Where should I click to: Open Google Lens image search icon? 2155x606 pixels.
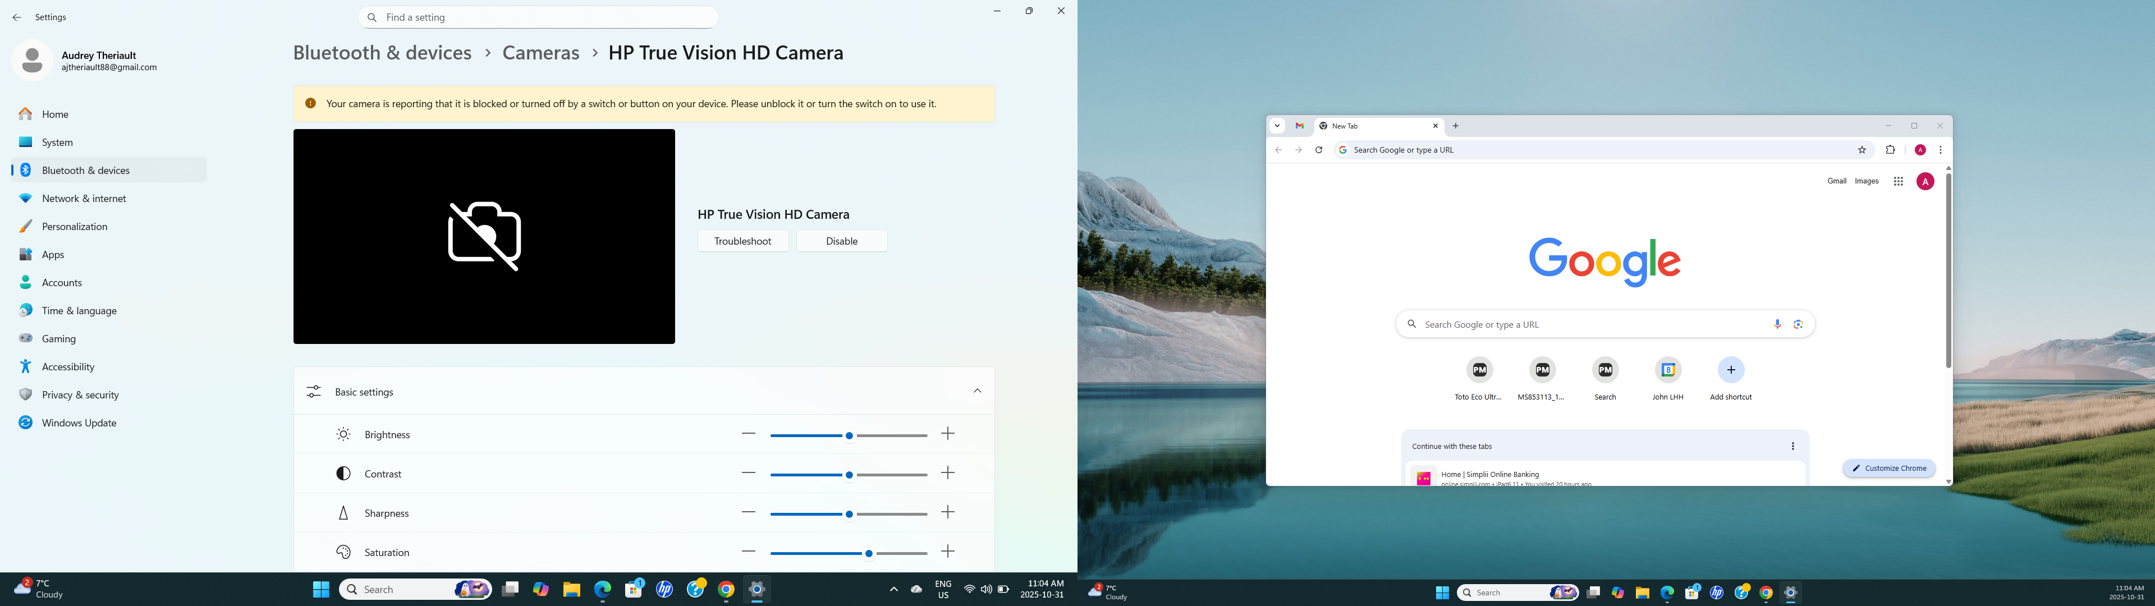[1799, 324]
